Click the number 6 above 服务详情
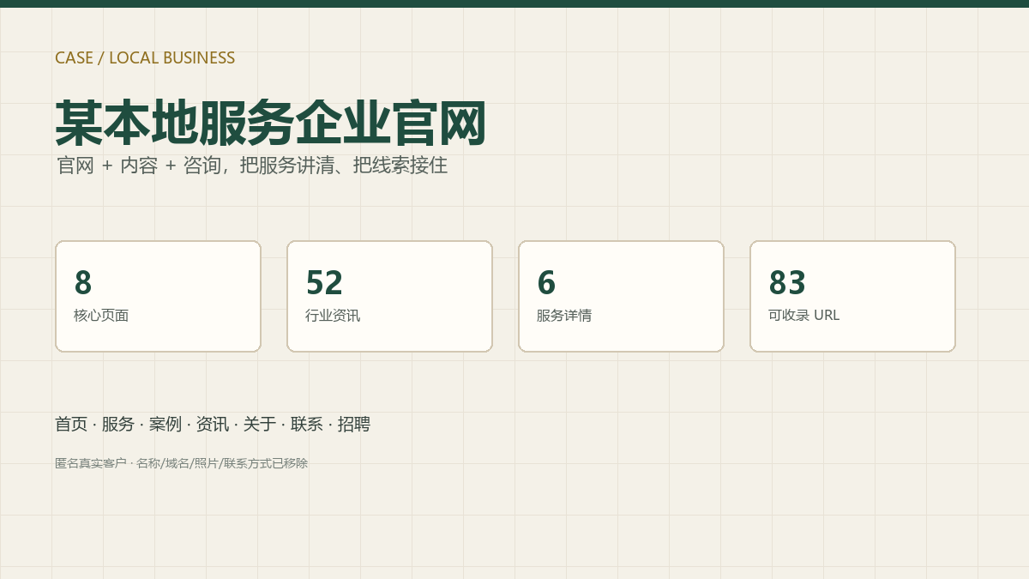The width and height of the screenshot is (1029, 579). 546,282
